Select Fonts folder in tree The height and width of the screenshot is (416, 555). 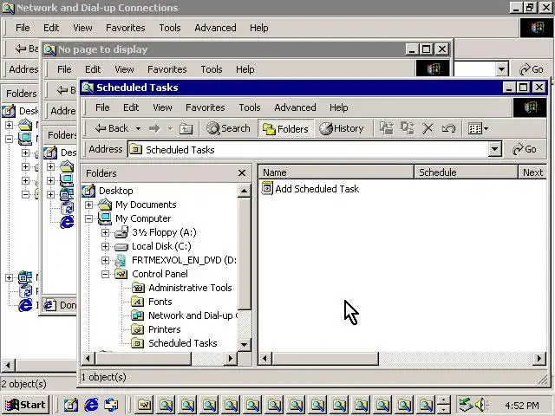point(160,302)
